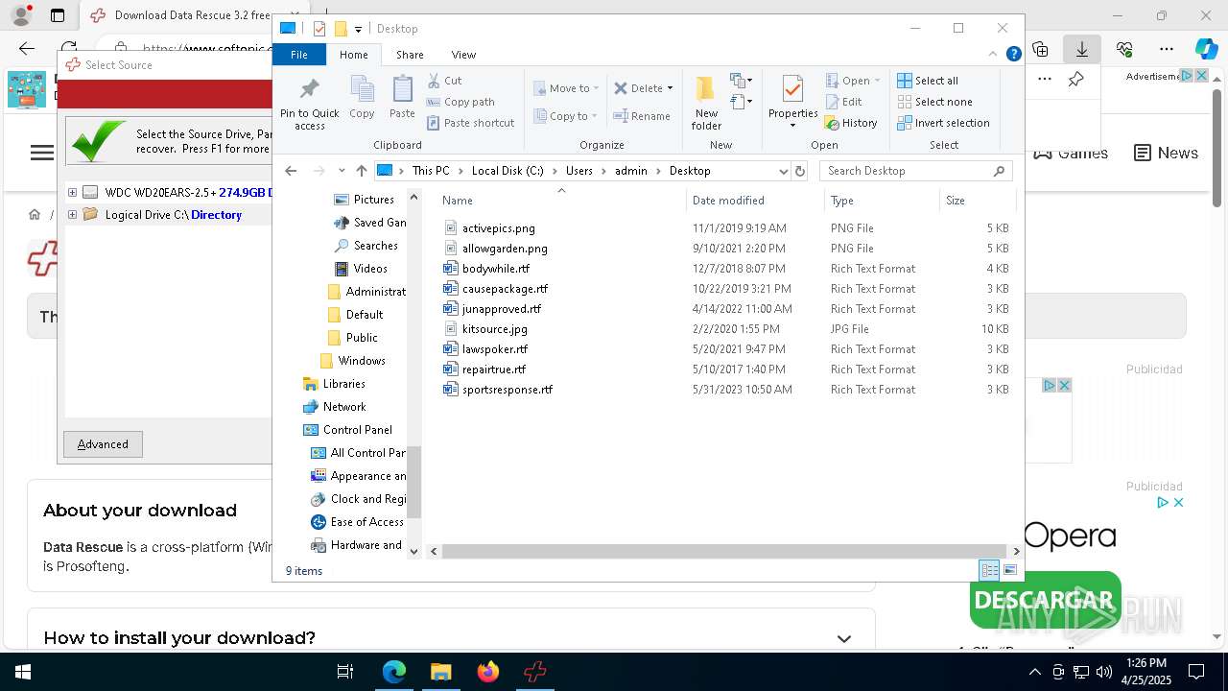Click Invert selection
This screenshot has height=691, width=1228.
(943, 123)
